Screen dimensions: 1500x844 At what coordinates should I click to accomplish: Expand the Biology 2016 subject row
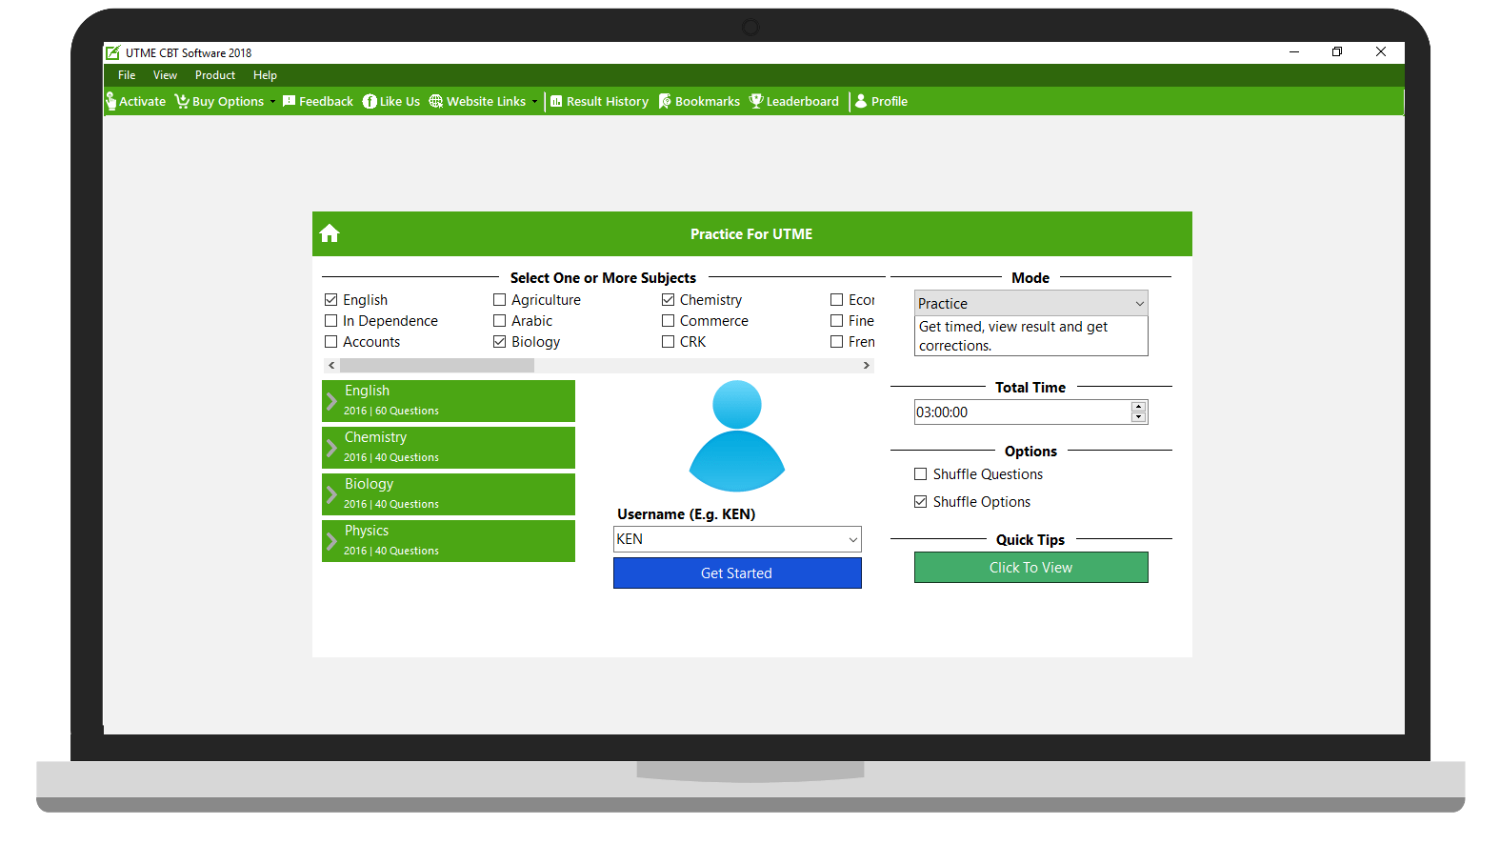click(x=449, y=494)
